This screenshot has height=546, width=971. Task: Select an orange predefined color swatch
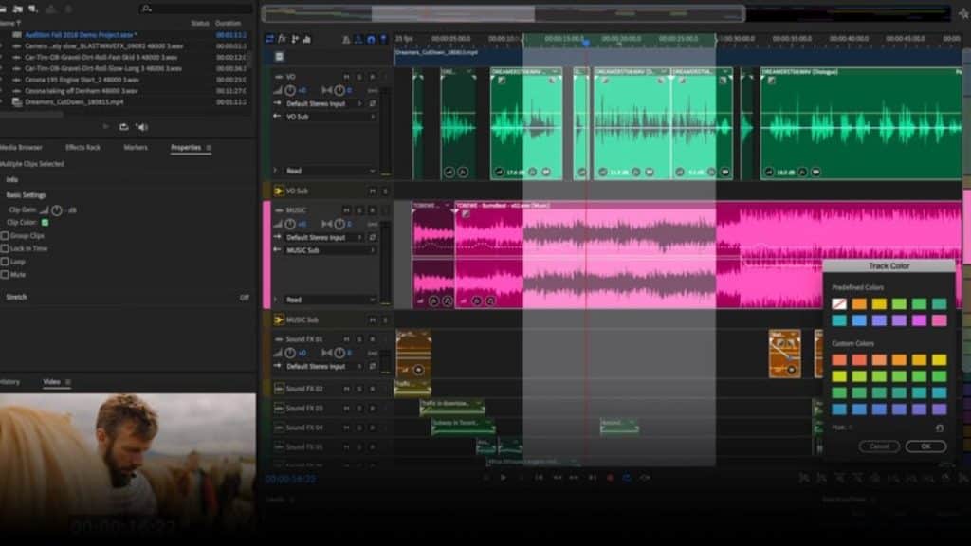tap(859, 303)
